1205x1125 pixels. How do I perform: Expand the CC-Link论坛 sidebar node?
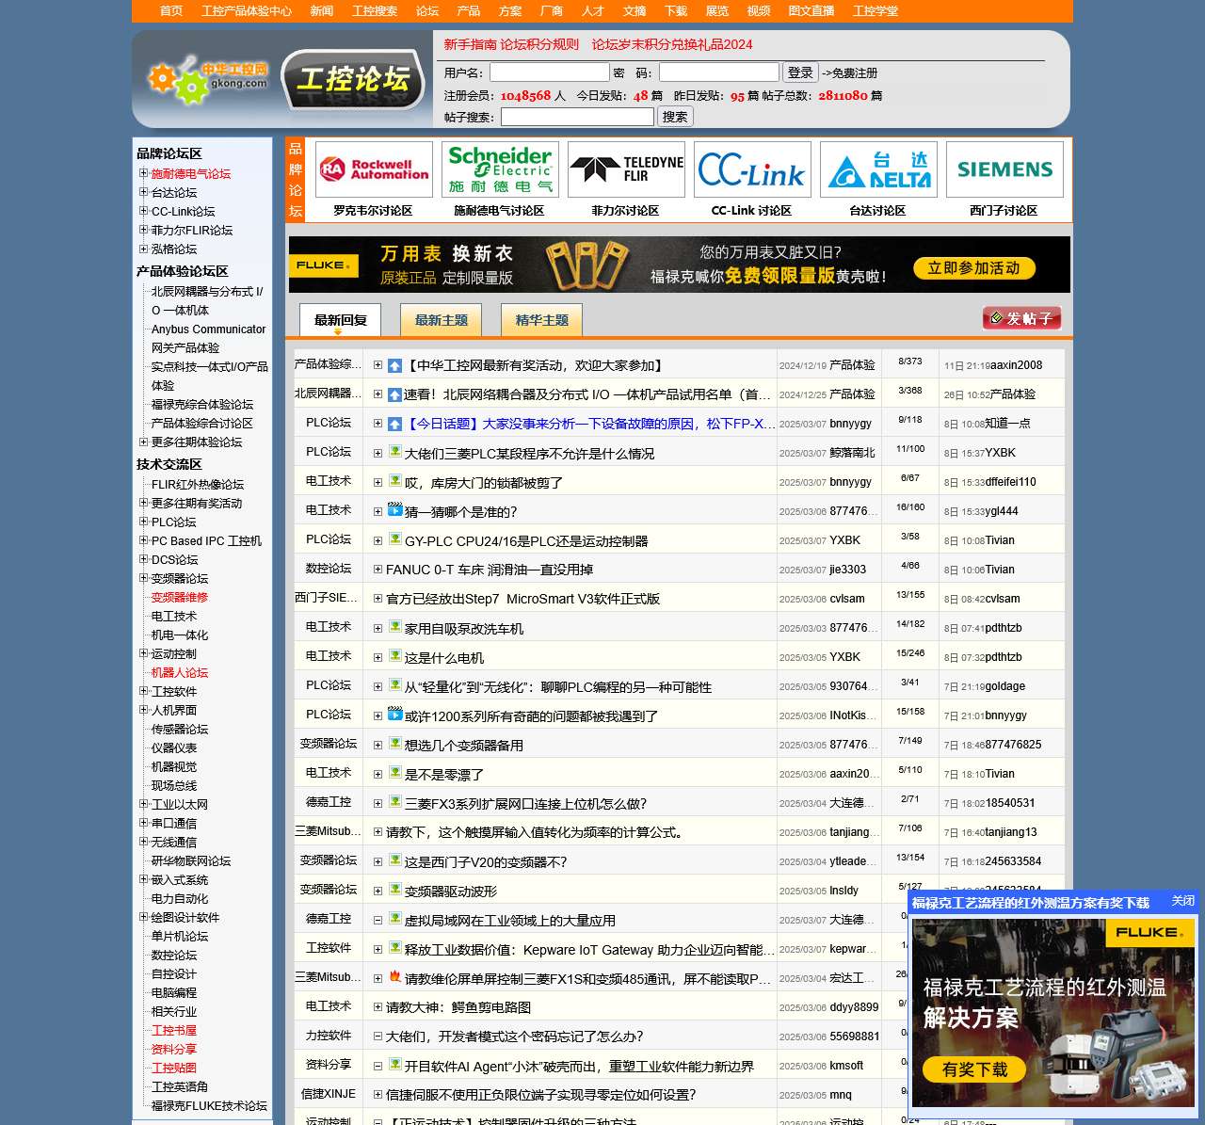tap(144, 211)
